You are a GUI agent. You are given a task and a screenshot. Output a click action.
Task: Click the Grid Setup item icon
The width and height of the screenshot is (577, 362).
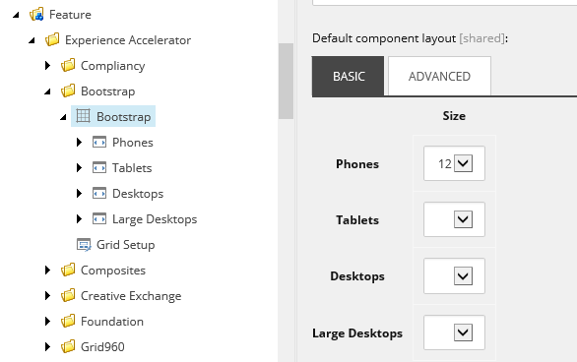coord(84,245)
